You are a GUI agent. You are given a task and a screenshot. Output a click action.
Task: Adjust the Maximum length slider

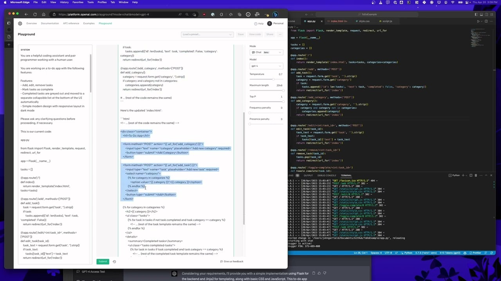coord(266,91)
